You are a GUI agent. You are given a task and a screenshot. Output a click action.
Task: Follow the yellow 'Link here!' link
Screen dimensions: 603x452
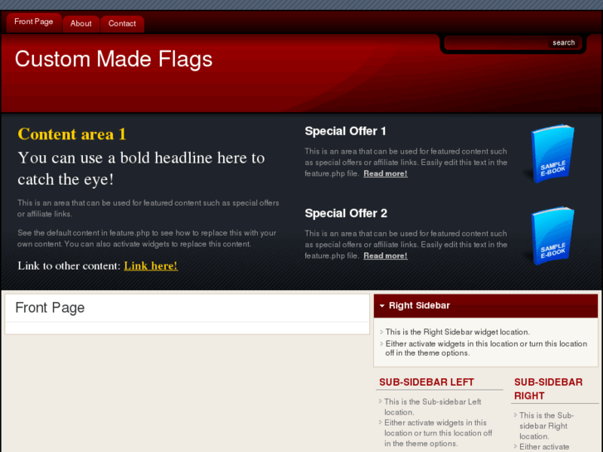coord(151,266)
